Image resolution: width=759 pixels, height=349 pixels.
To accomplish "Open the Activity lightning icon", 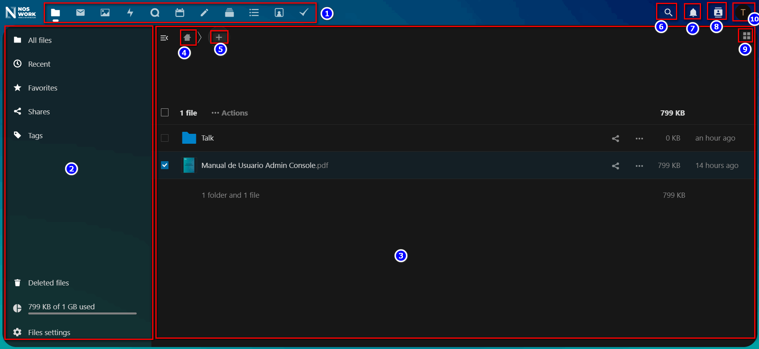I will point(130,13).
